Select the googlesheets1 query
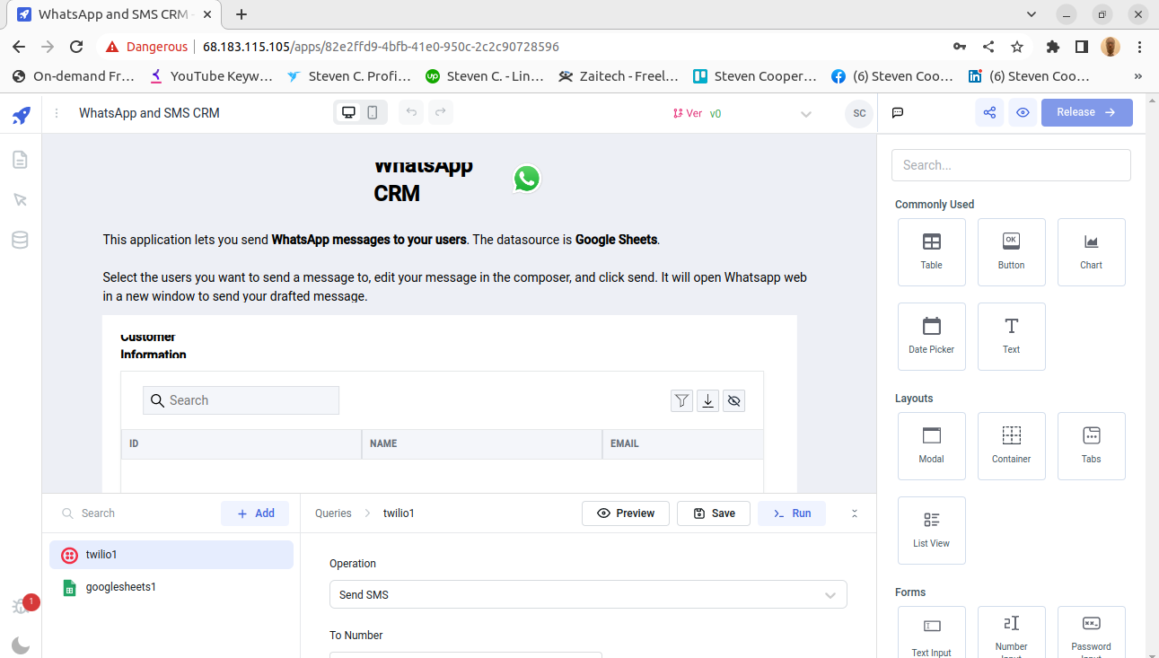 click(171, 587)
